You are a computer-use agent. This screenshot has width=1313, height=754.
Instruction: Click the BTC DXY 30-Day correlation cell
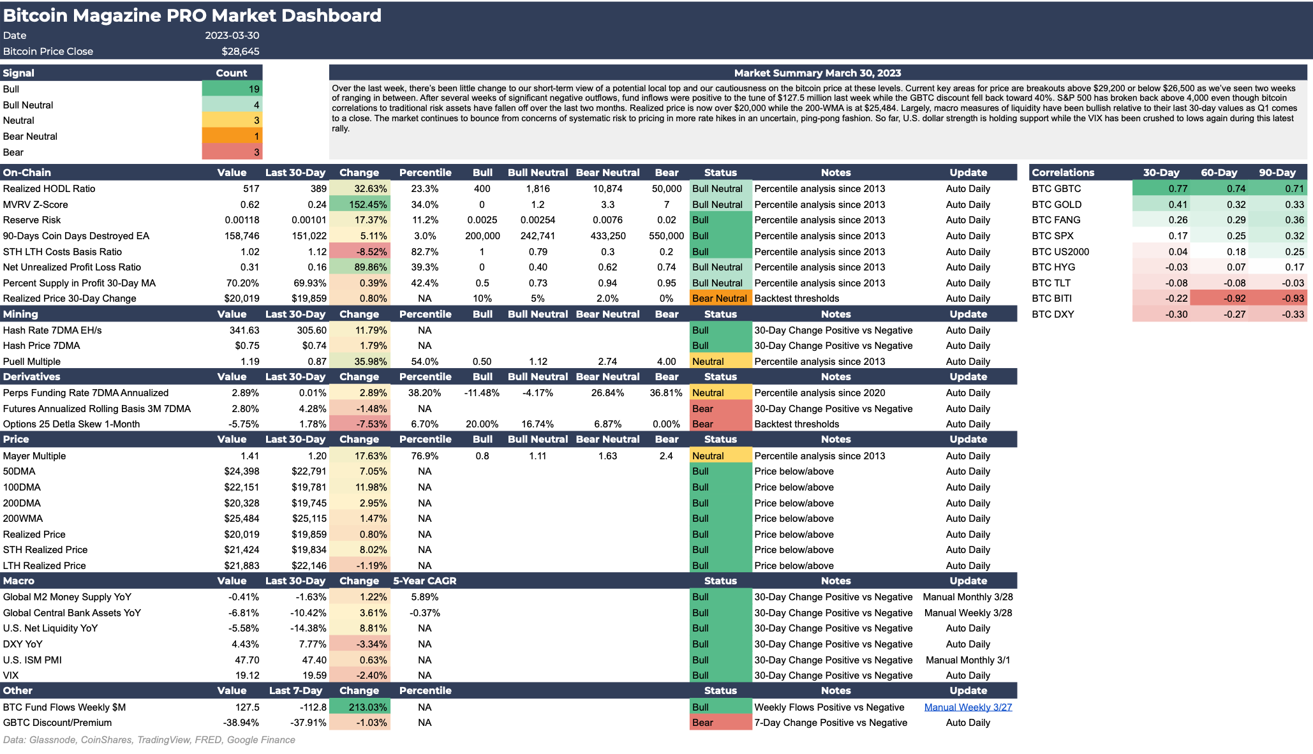tap(1177, 314)
